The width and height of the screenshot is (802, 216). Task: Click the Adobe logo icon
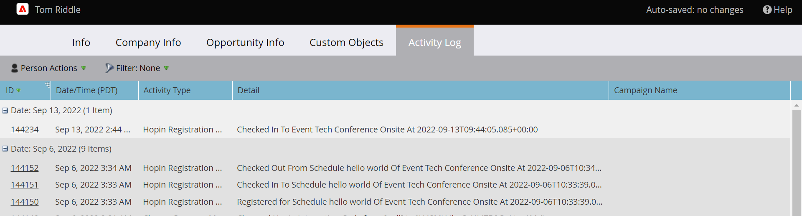coord(23,9)
